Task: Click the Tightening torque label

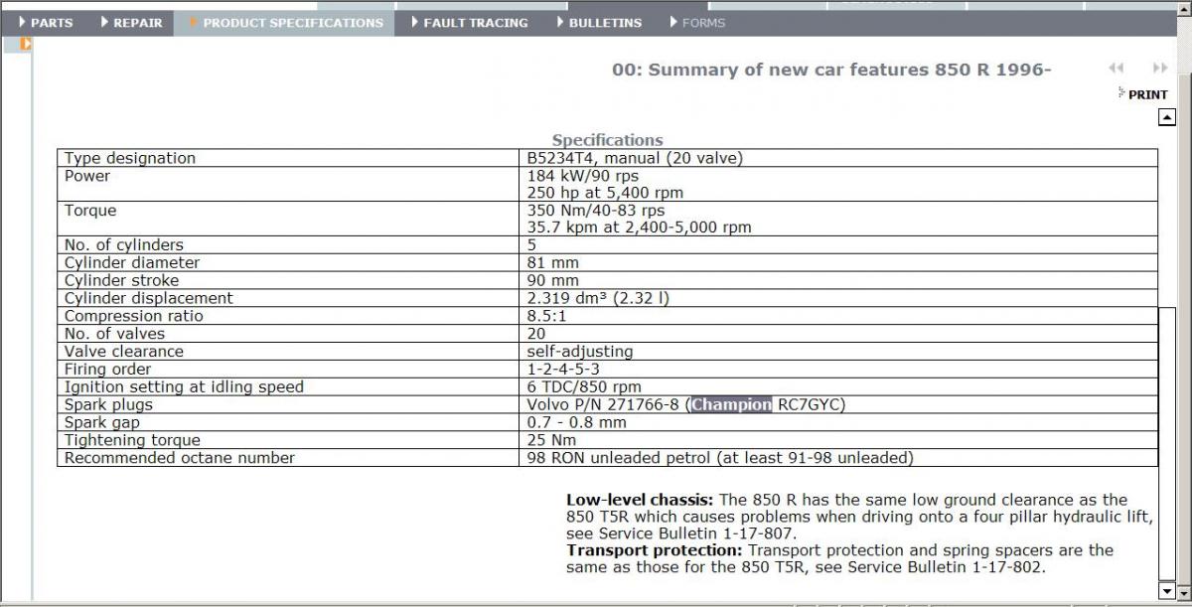Action: [x=133, y=440]
